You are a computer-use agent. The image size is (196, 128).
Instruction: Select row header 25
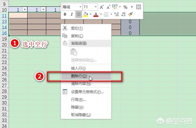tap(4, 74)
